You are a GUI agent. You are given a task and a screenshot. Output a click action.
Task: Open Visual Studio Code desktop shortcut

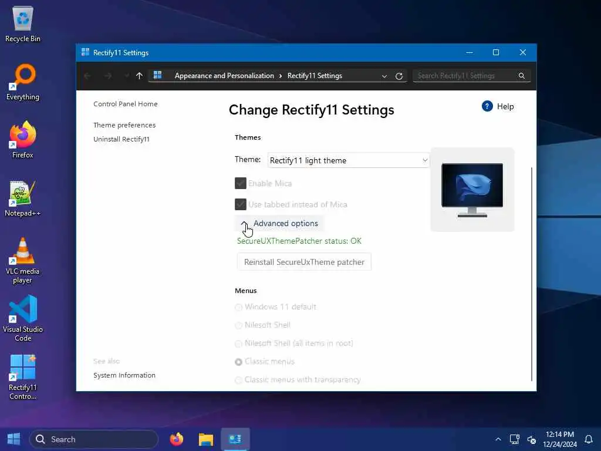(23, 318)
